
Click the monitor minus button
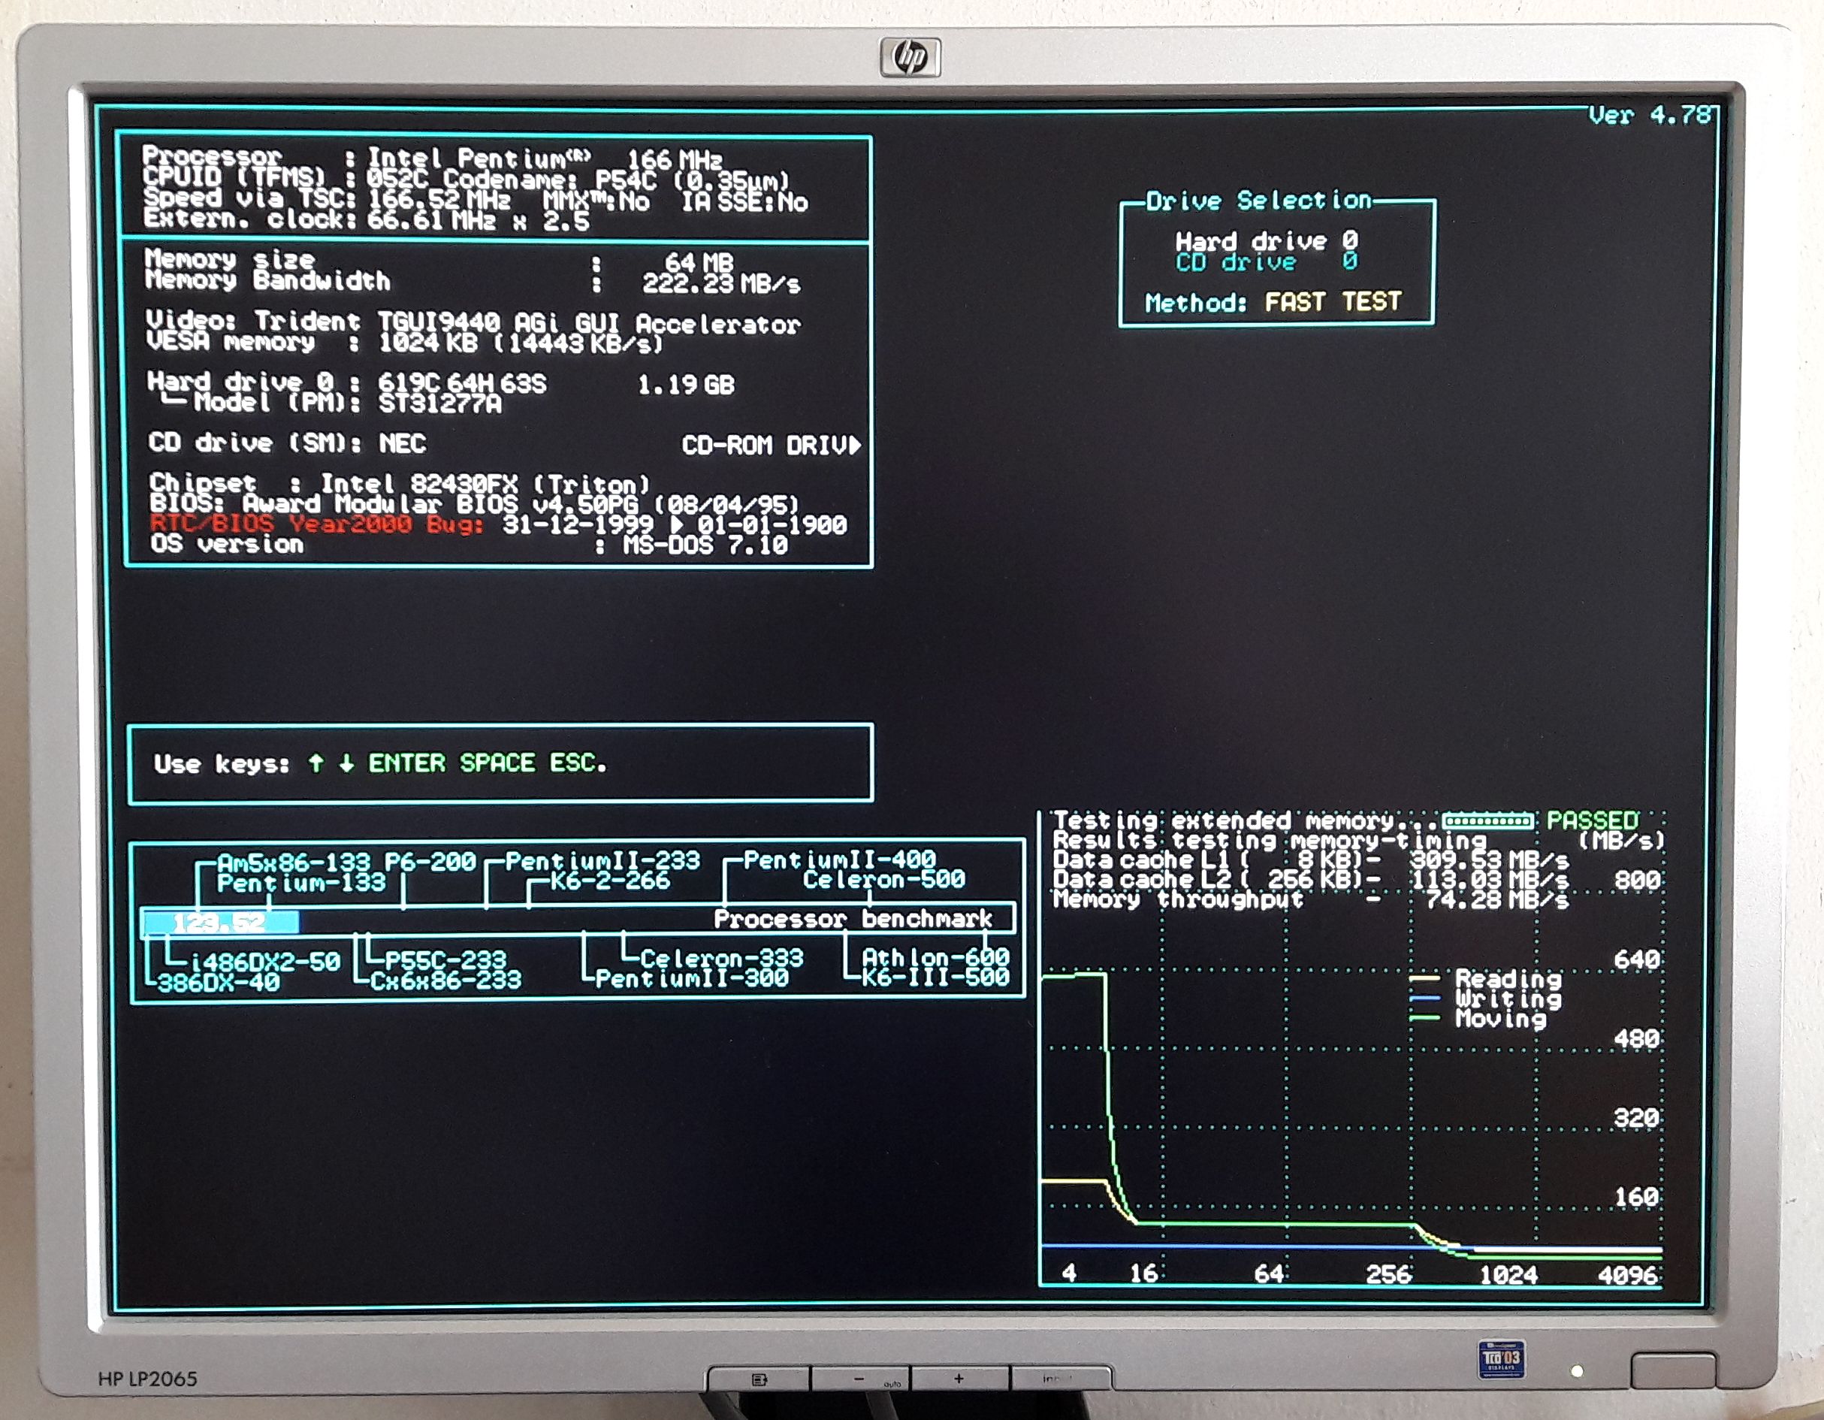click(x=859, y=1379)
